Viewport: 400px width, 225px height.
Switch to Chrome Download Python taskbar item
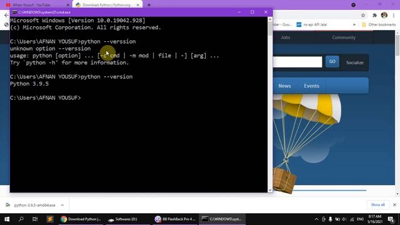(x=81, y=219)
